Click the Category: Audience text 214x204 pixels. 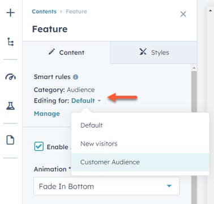point(64,90)
